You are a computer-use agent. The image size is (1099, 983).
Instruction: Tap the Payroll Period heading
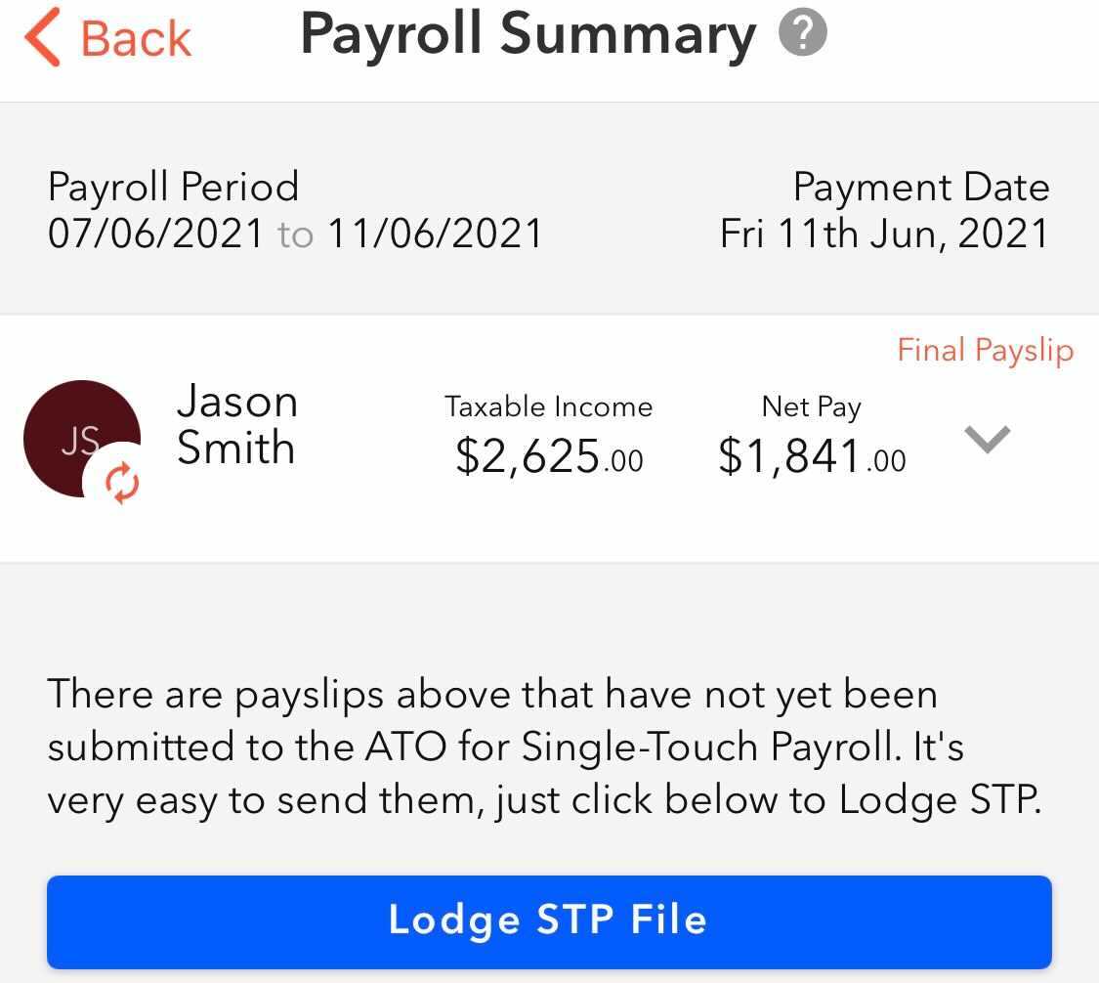click(173, 187)
